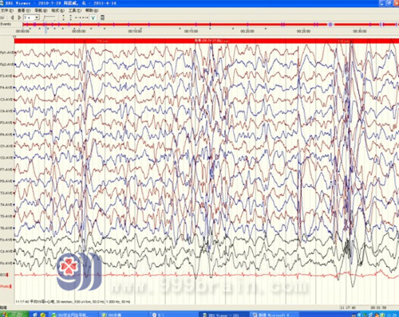Screen dimensions: 399x317
Task: Open the 导航(N) navigation menu
Action: coord(41,10)
